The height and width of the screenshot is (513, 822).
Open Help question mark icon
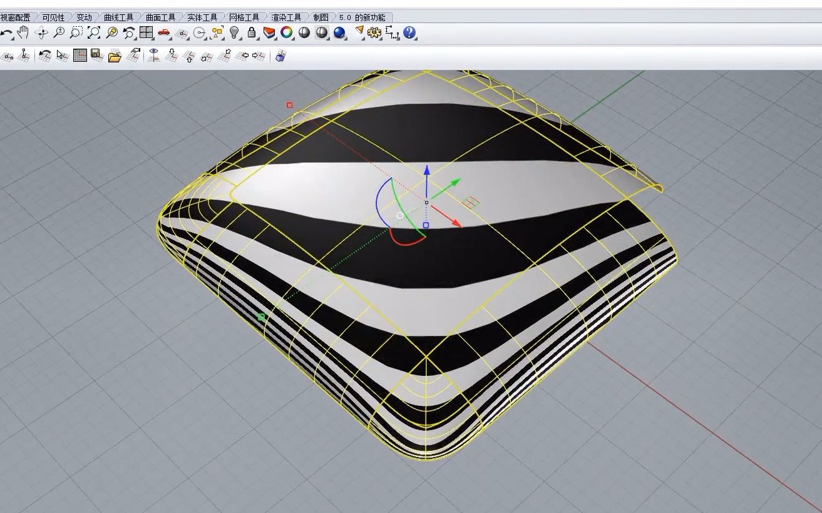point(409,33)
